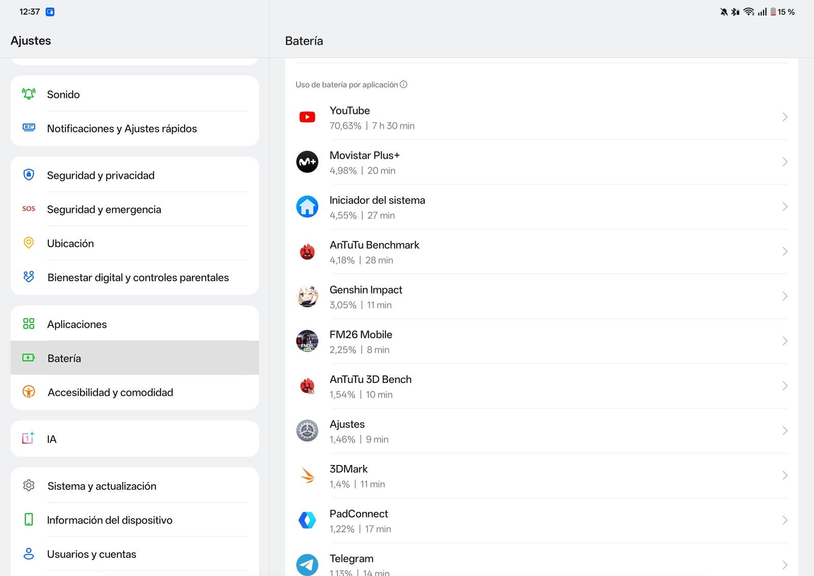Tap the Telegram app icon
Screen dimensions: 814x576
(x=307, y=564)
